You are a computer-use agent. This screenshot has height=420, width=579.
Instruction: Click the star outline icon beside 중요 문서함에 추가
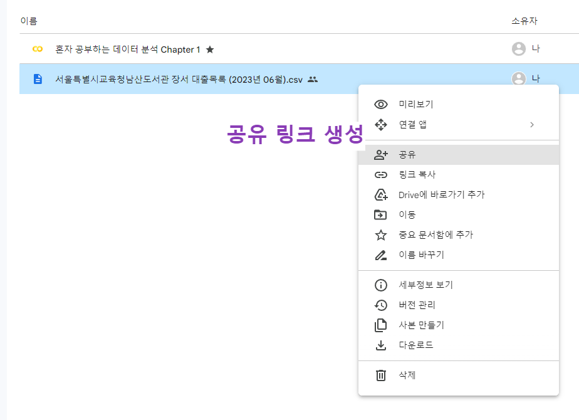coord(381,235)
